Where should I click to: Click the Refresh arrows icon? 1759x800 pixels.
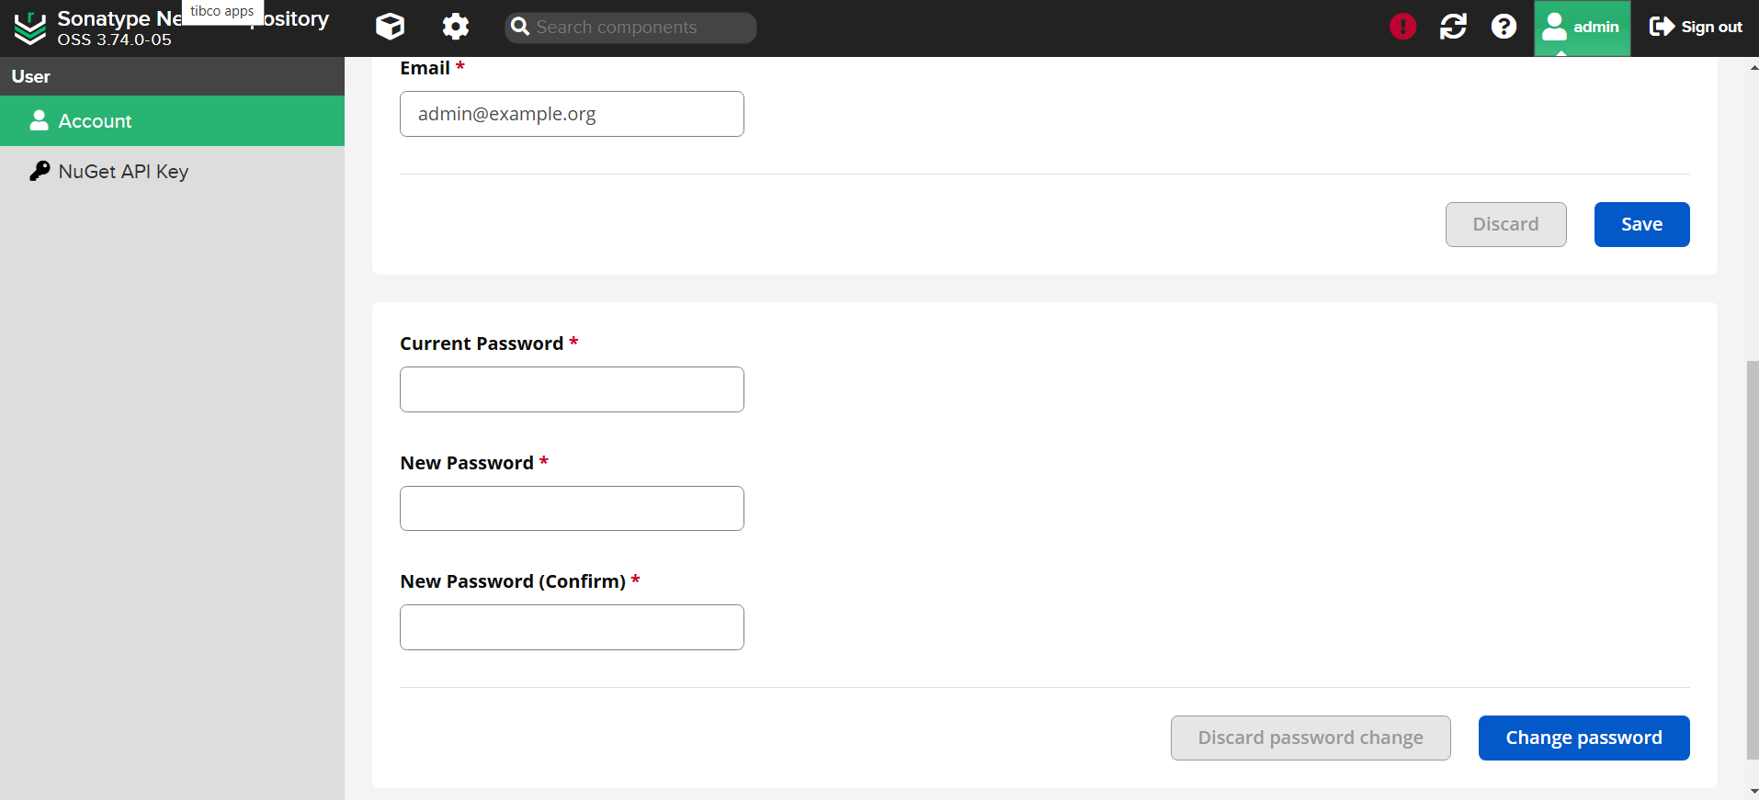(x=1453, y=27)
